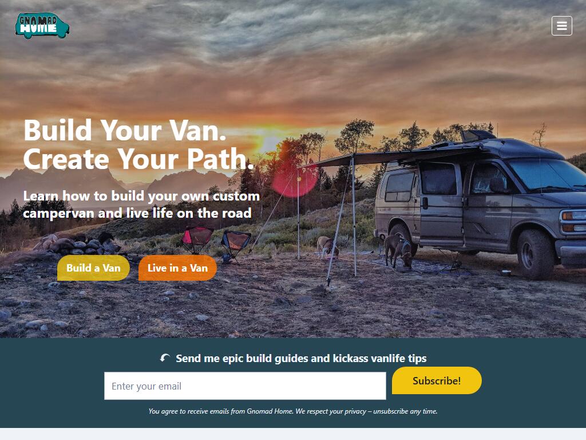Image resolution: width=586 pixels, height=440 pixels.
Task: Click 'Send me epic build guides' heading
Action: pos(301,359)
